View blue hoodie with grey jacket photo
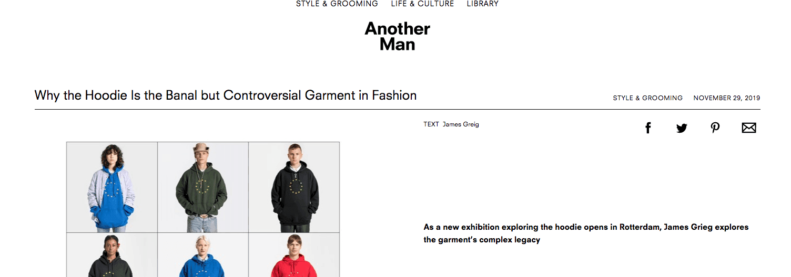 [x=112, y=187]
